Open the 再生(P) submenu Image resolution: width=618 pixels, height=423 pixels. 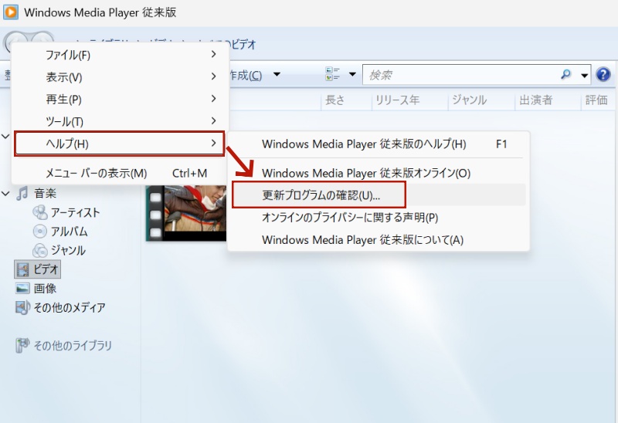click(x=120, y=99)
